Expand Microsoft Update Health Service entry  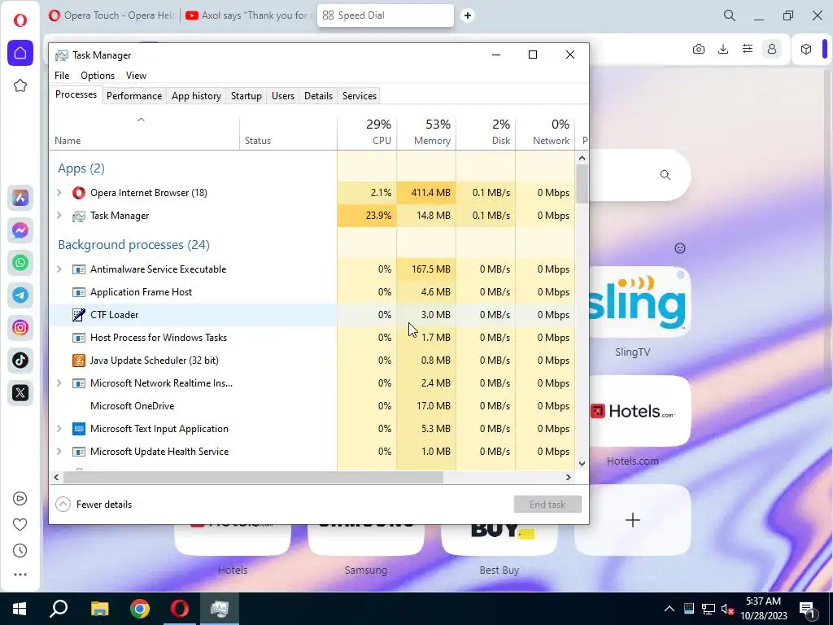click(59, 451)
